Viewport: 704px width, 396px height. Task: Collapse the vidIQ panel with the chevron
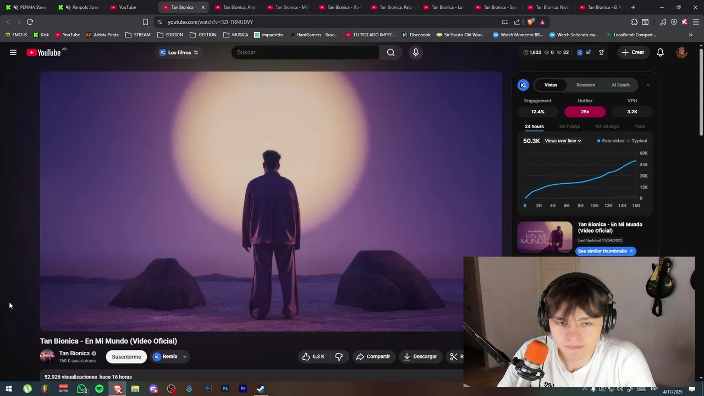[647, 85]
